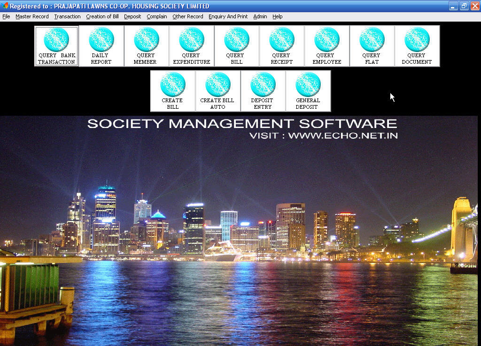Screen dimensions: 481x346
Task: Open the Query Flat tool
Action: pyautogui.click(x=372, y=45)
